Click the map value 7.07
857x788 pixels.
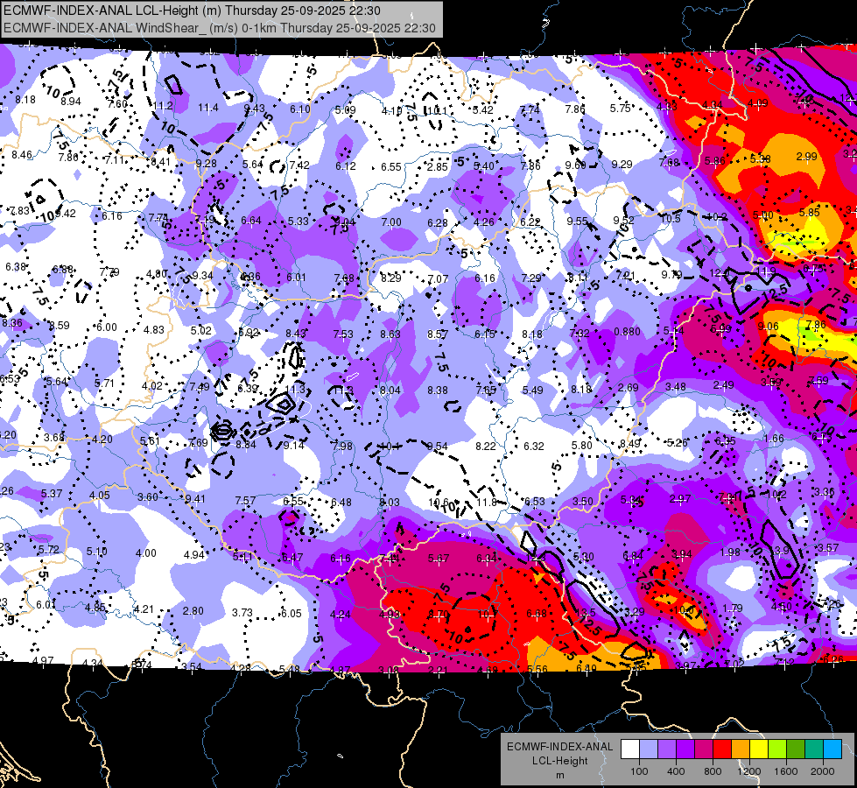coord(438,279)
